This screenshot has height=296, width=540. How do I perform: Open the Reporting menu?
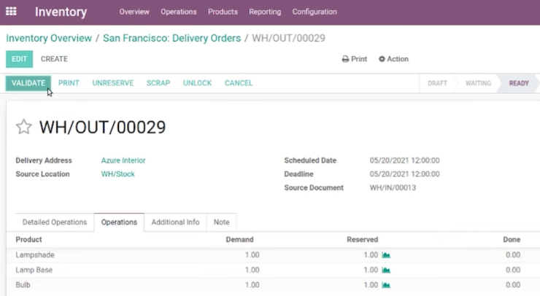coord(265,12)
